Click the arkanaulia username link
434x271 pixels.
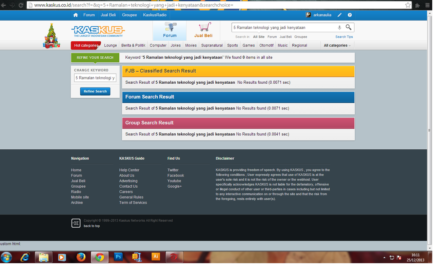pos(323,15)
